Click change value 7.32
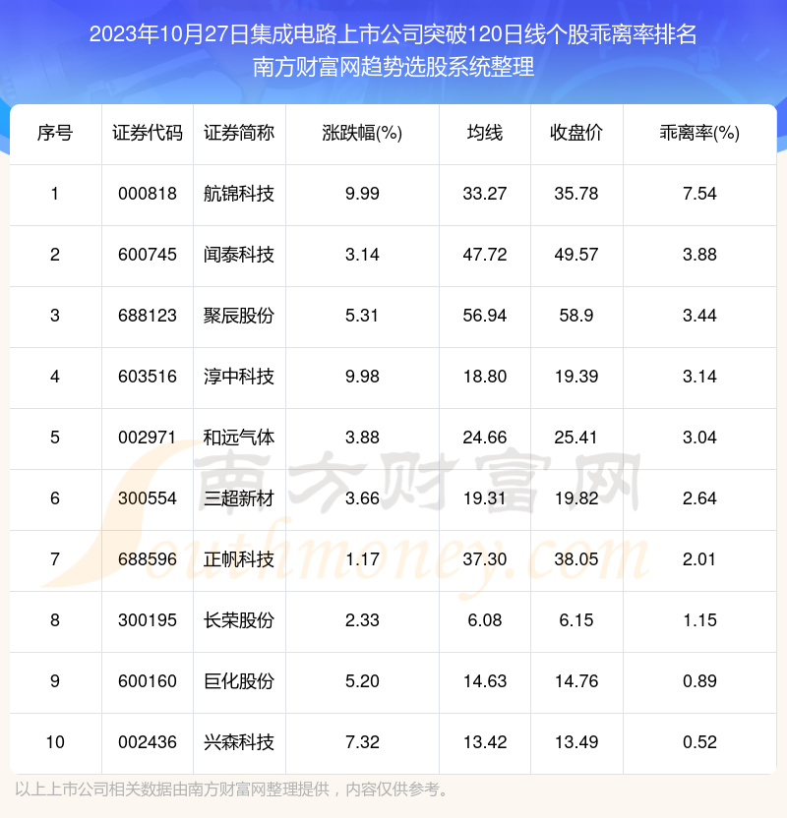This screenshot has width=787, height=818. [x=362, y=742]
